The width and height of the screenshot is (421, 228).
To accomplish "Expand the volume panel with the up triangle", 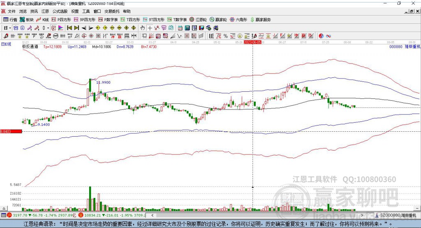I will point(4,208).
